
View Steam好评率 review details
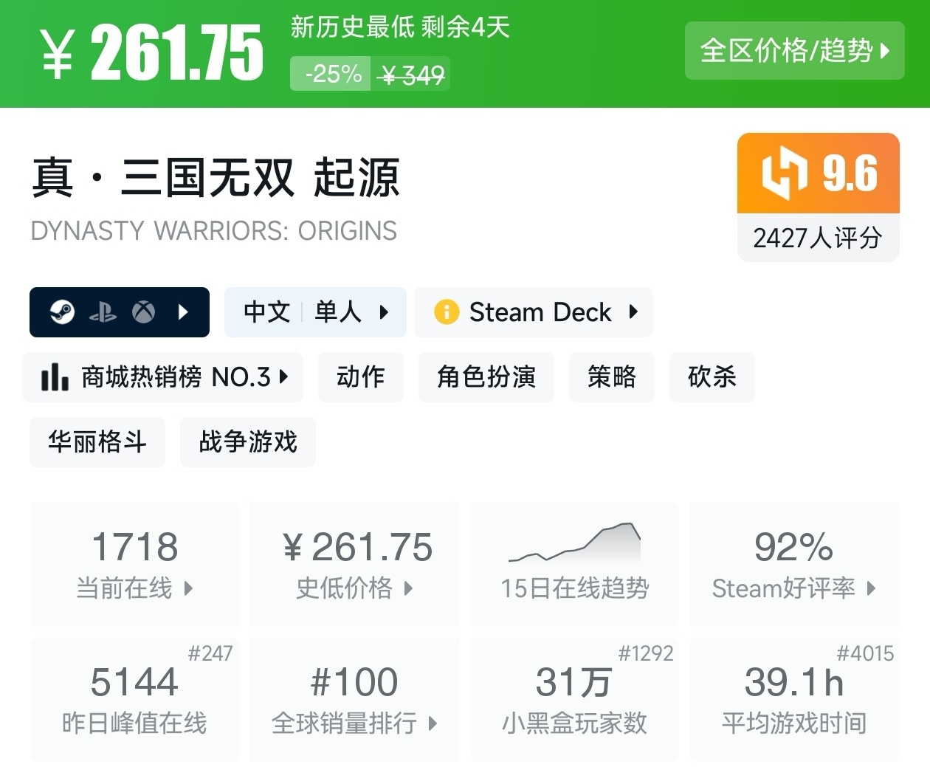click(794, 564)
